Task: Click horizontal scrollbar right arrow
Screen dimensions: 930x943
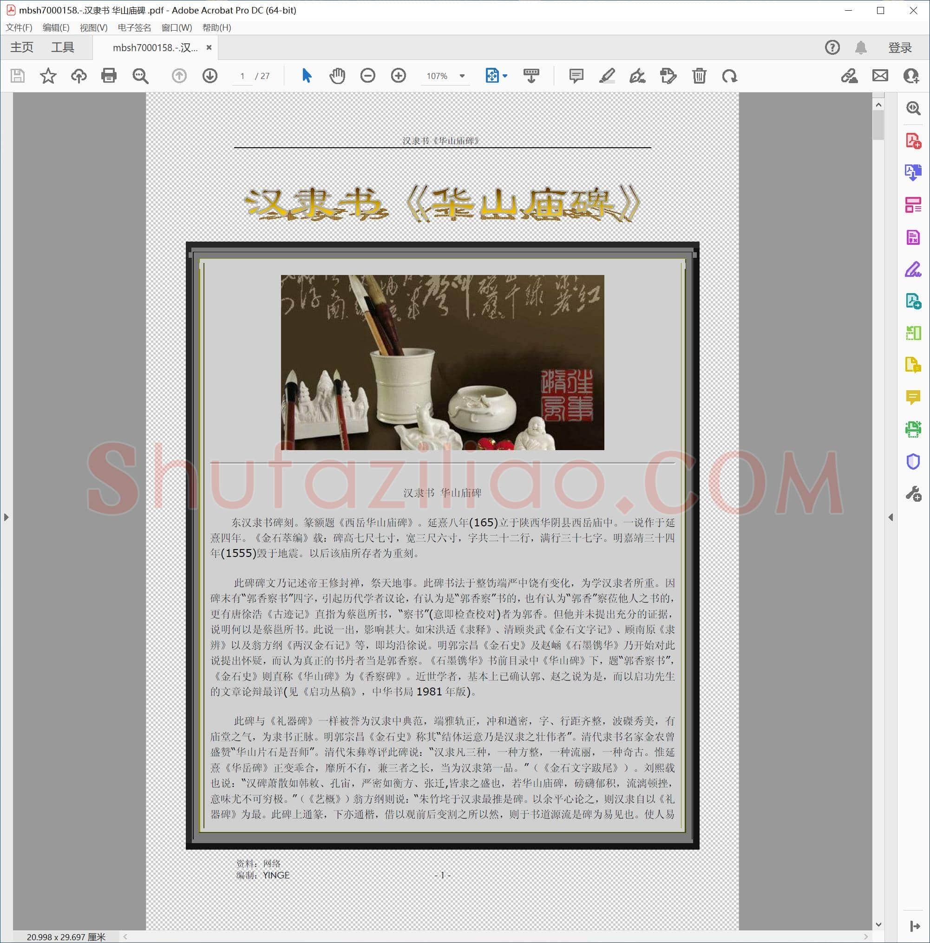Action: [866, 936]
